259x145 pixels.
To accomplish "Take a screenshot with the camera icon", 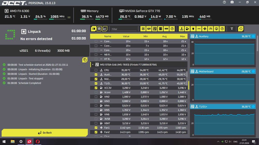I will (232, 2).
